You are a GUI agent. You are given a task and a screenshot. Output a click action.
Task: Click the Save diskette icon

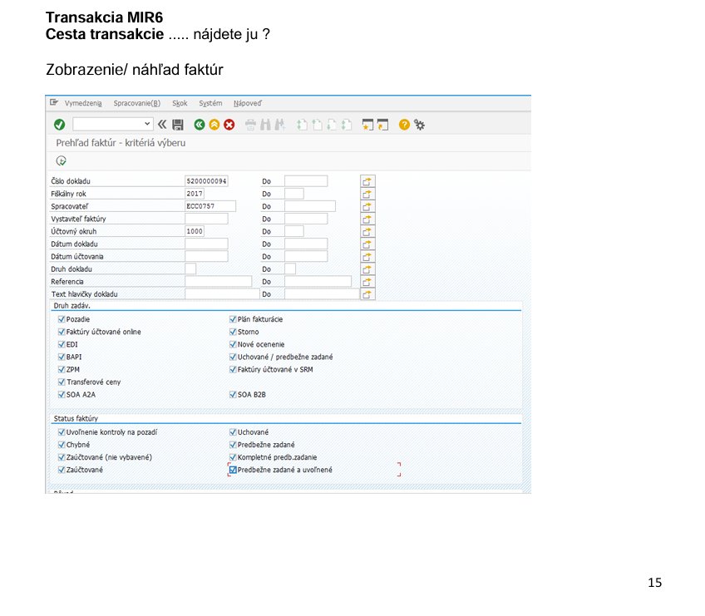(x=178, y=125)
